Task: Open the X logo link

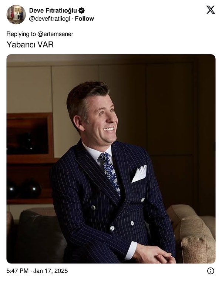Action: 211,10
